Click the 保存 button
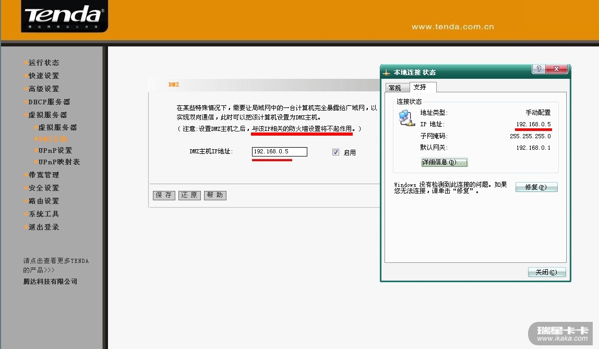Screen dimensions: 599x349 click(x=164, y=195)
